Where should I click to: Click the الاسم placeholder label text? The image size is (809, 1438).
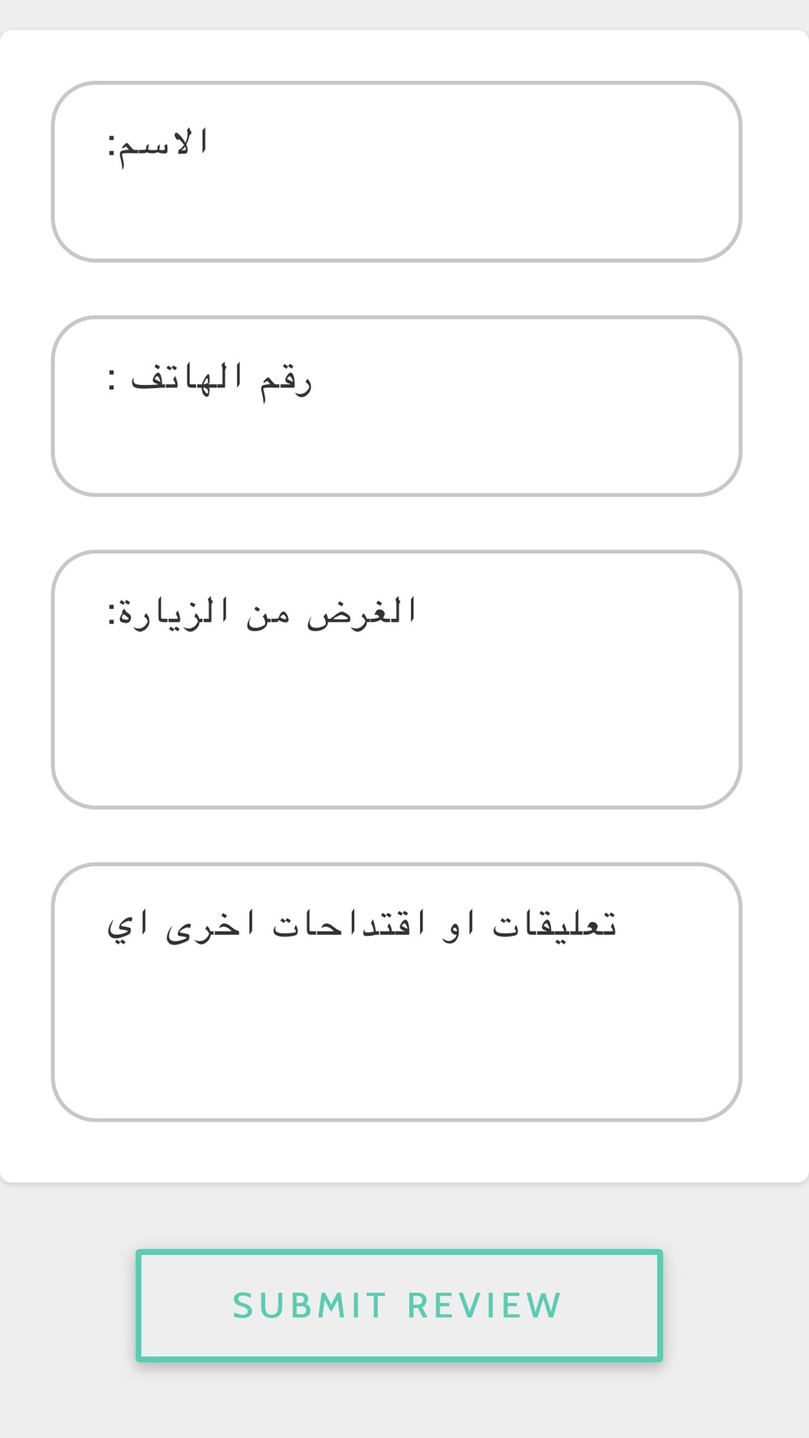click(159, 145)
